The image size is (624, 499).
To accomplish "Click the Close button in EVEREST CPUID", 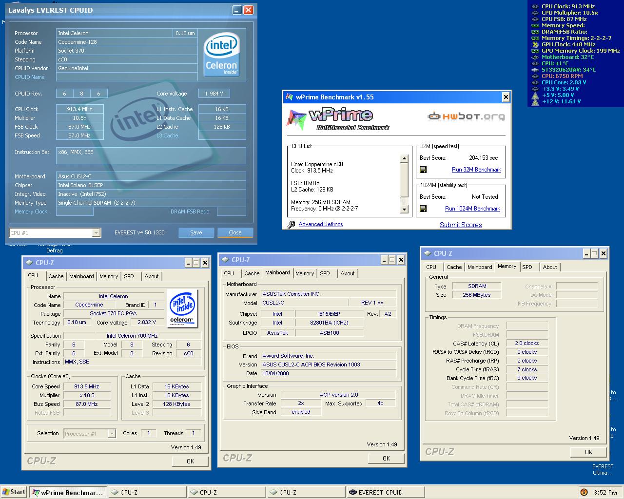I will 235,232.
